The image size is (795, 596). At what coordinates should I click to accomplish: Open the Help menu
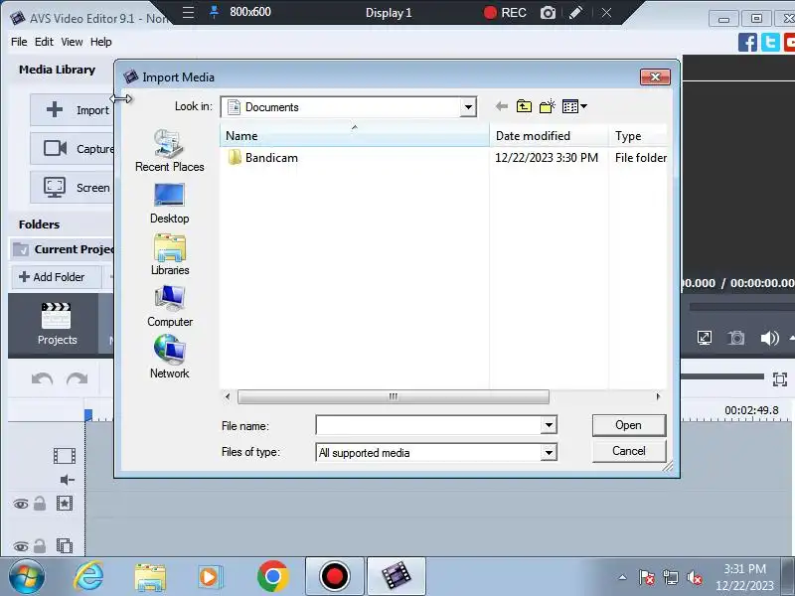click(x=101, y=42)
